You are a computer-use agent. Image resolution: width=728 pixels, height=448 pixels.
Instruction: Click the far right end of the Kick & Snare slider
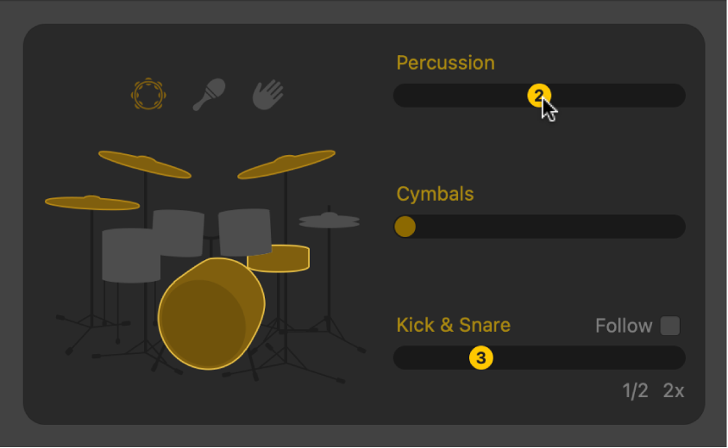tap(675, 358)
